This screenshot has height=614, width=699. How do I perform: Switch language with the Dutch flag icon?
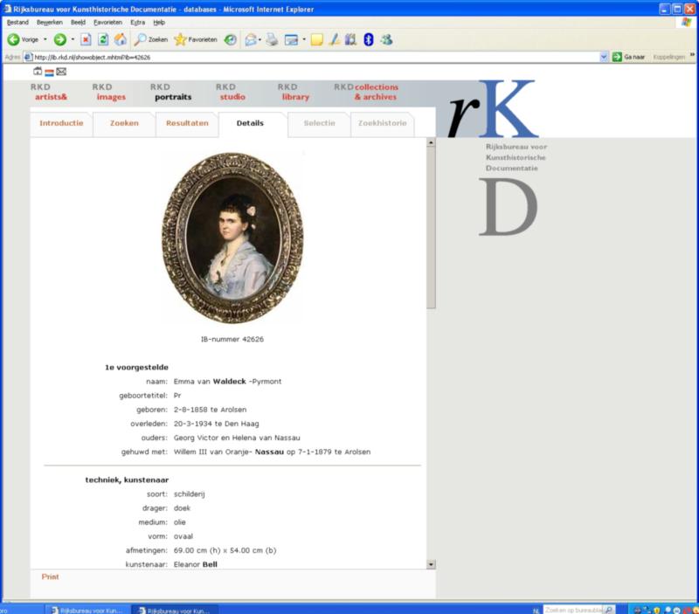click(50, 72)
